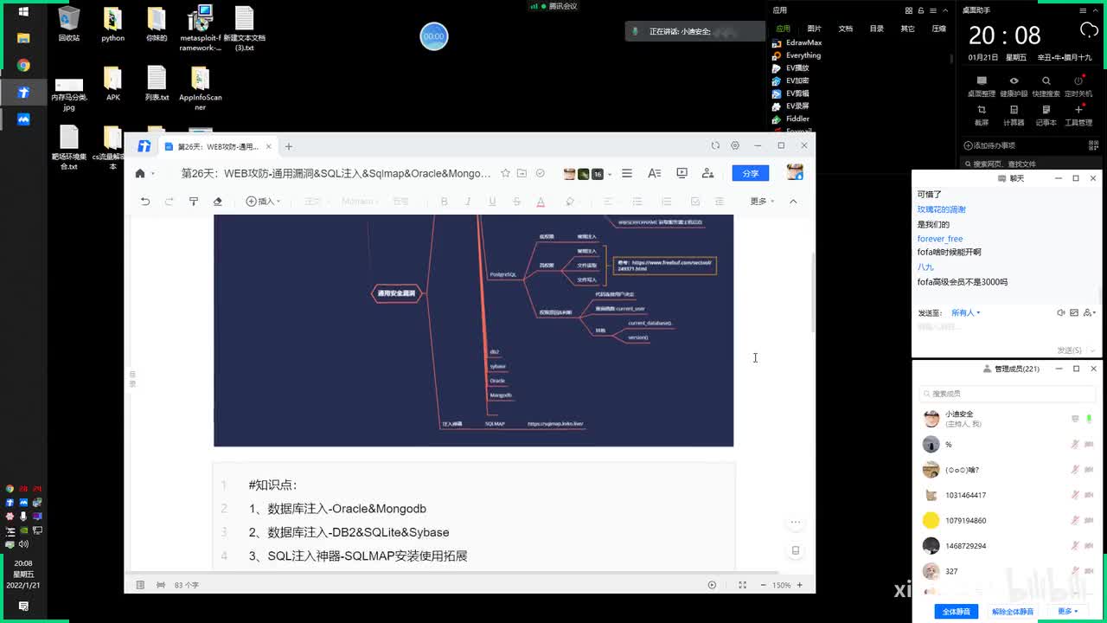
Task: Click 桌面整理 in desktop assistant
Action: click(x=982, y=86)
